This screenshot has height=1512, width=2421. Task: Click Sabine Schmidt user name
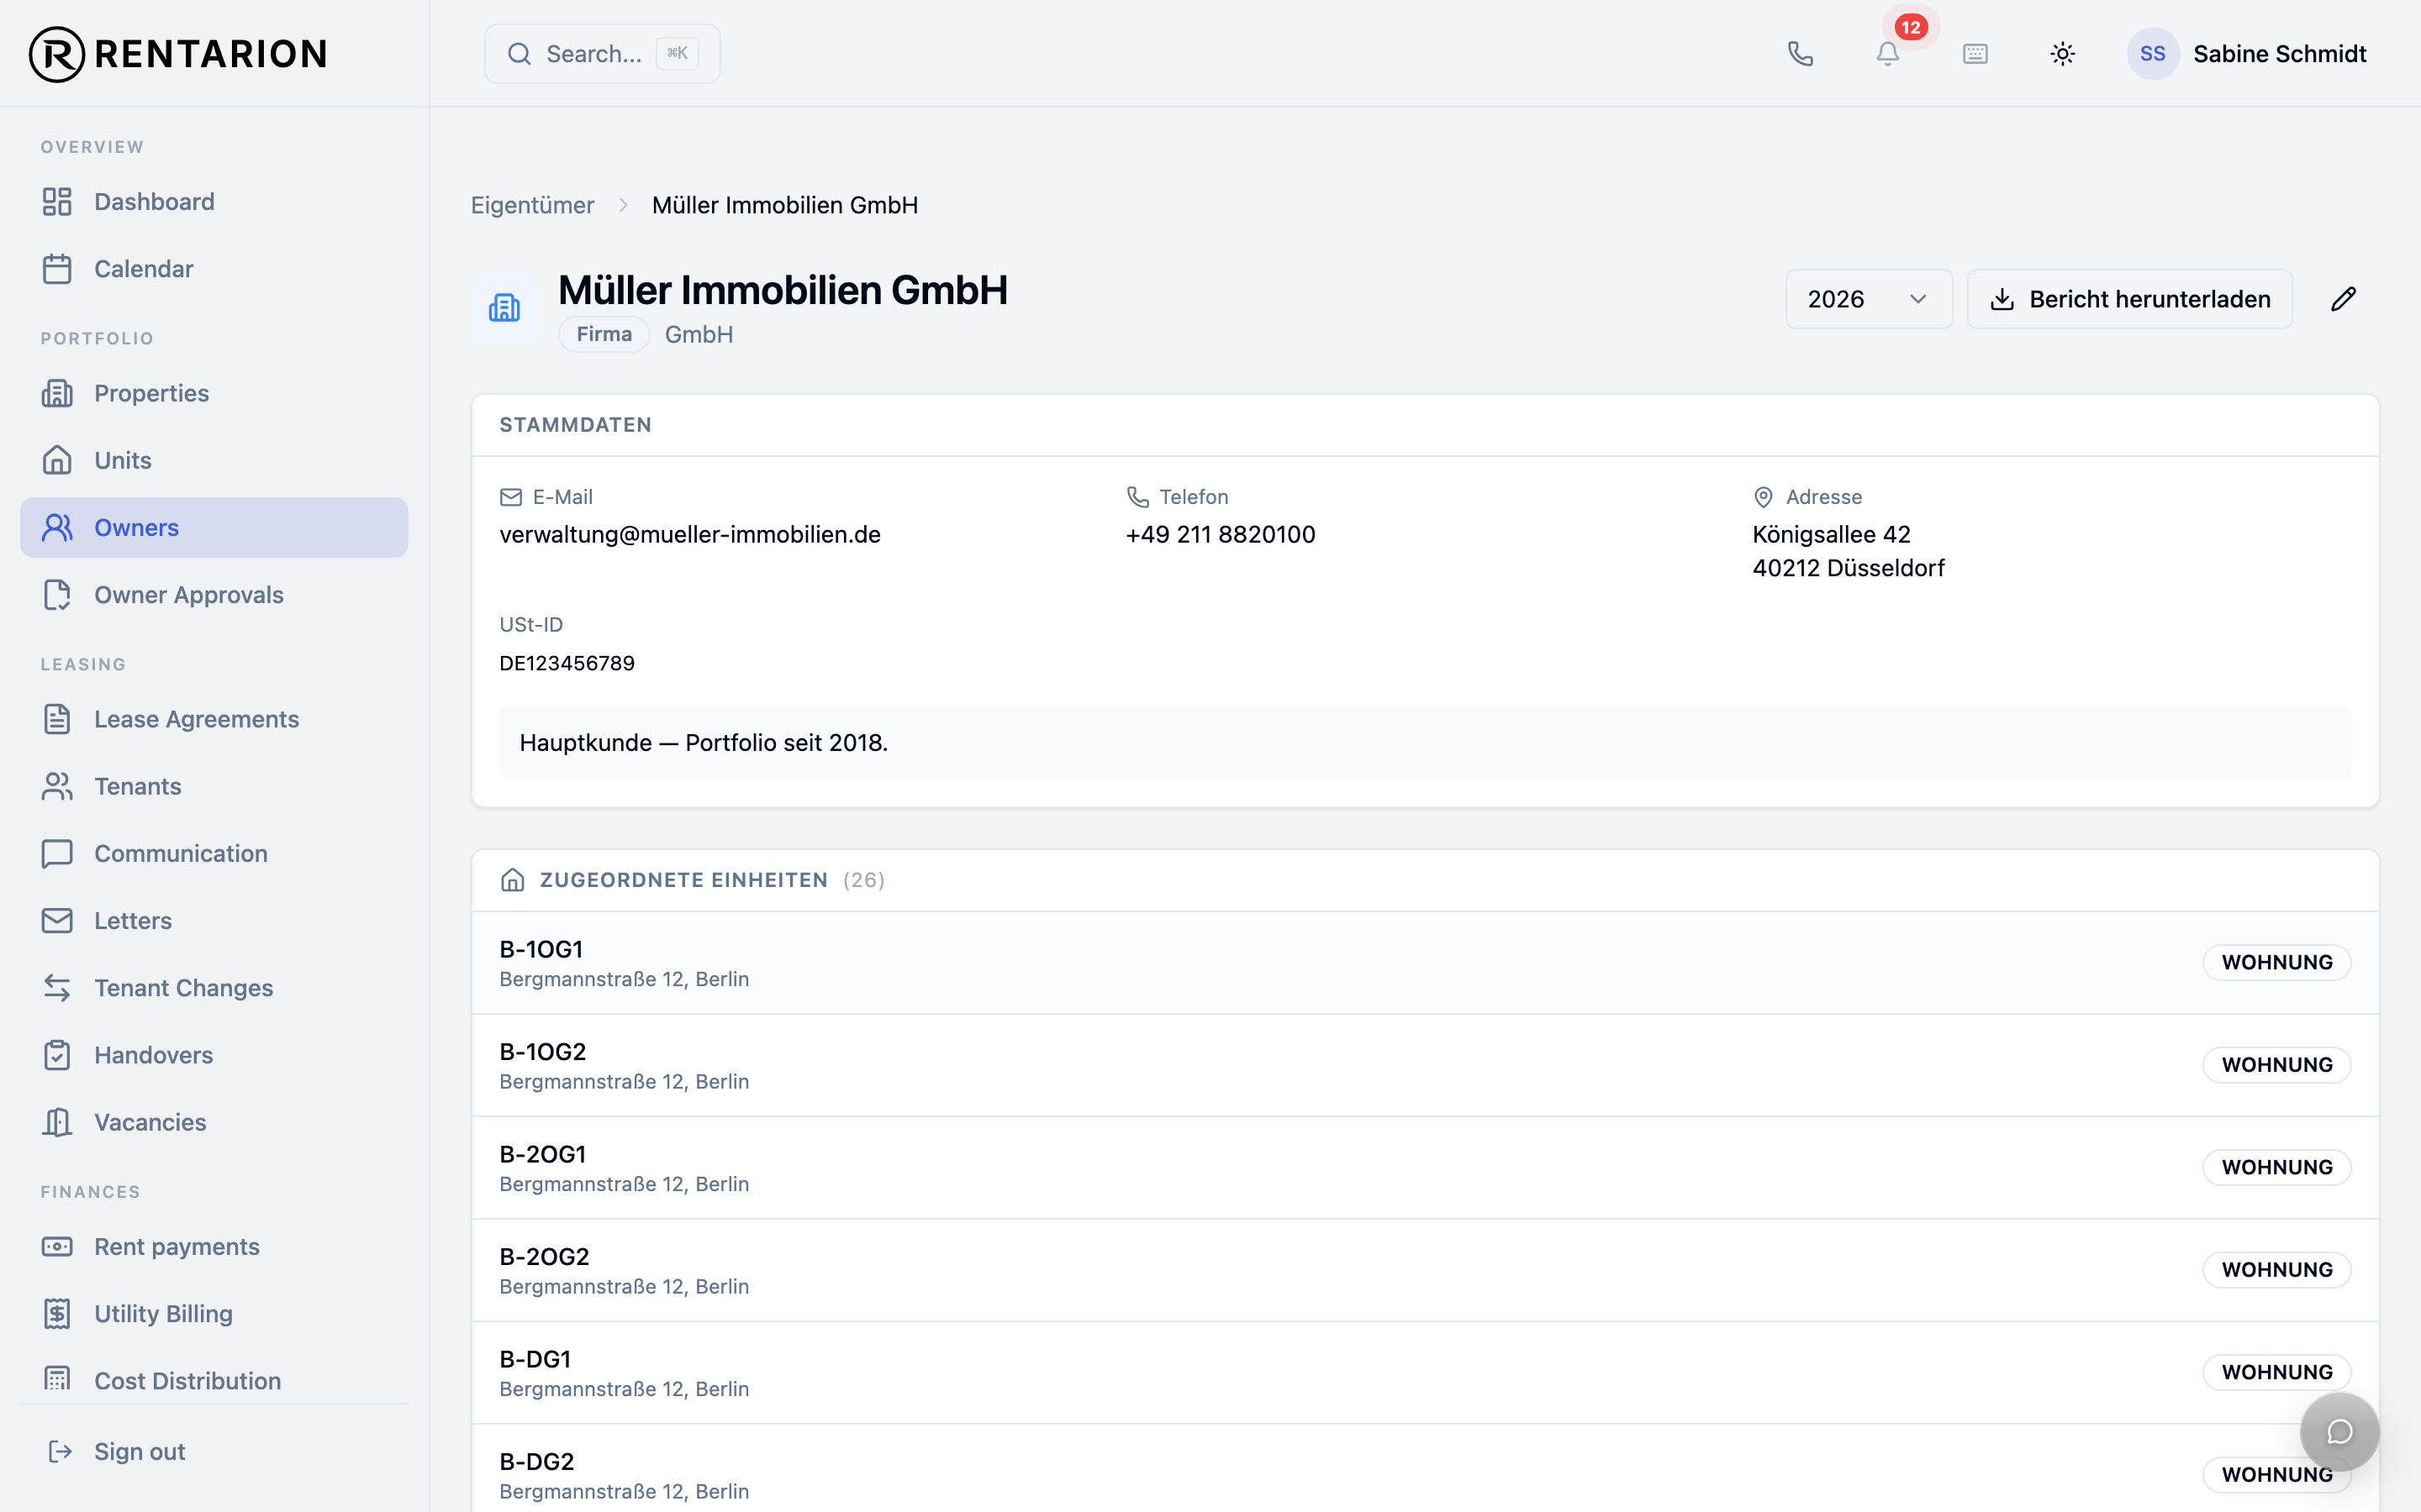point(2279,54)
